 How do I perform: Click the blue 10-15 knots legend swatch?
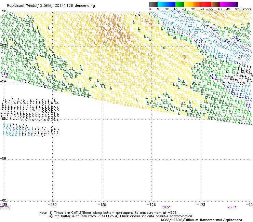click(x=171, y=4)
